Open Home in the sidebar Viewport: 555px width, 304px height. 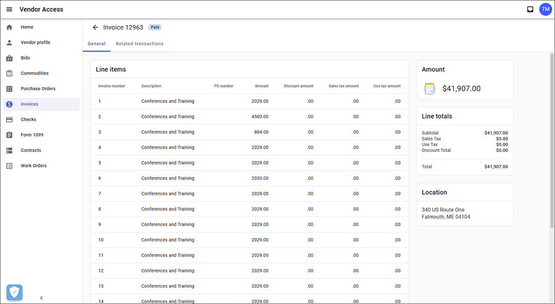click(x=27, y=27)
